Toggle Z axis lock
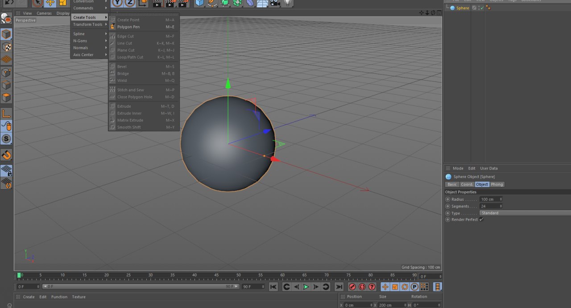This screenshot has height=308, width=571. pyautogui.click(x=129, y=3)
